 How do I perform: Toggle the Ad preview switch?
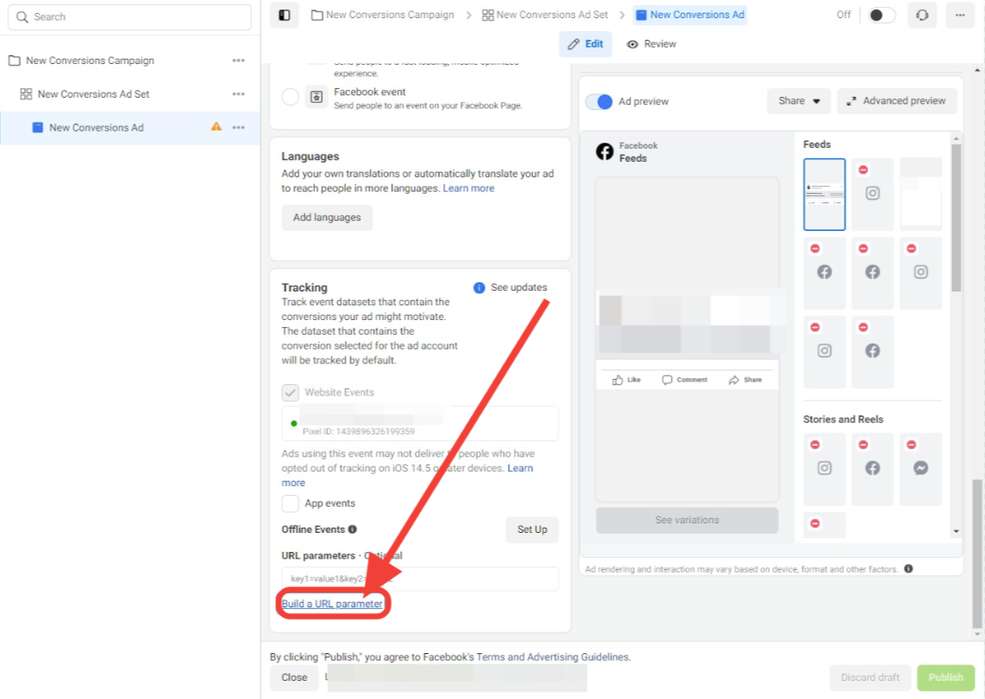[x=599, y=102]
